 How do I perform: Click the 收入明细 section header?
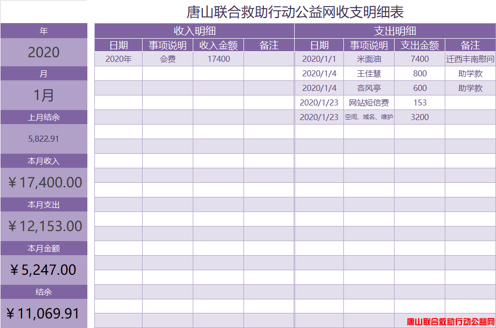click(x=195, y=31)
